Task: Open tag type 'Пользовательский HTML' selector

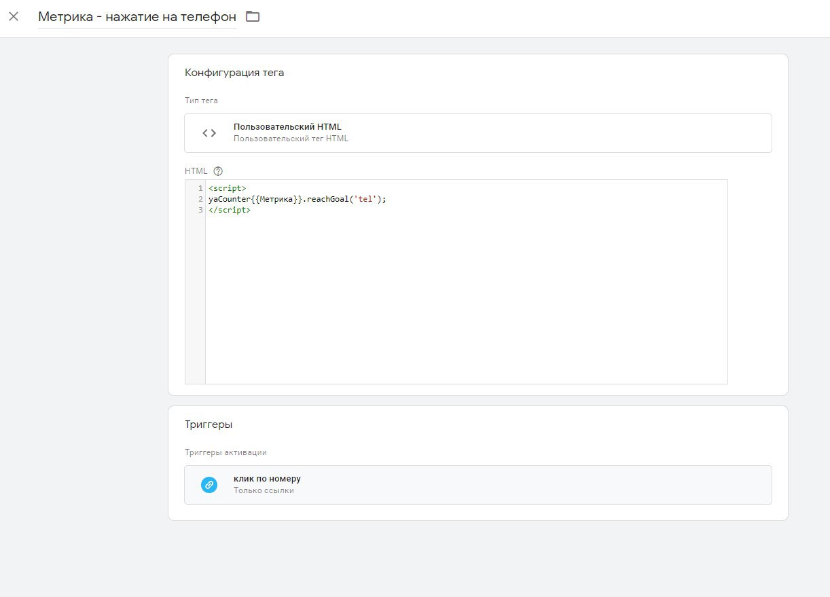Action: tap(478, 133)
